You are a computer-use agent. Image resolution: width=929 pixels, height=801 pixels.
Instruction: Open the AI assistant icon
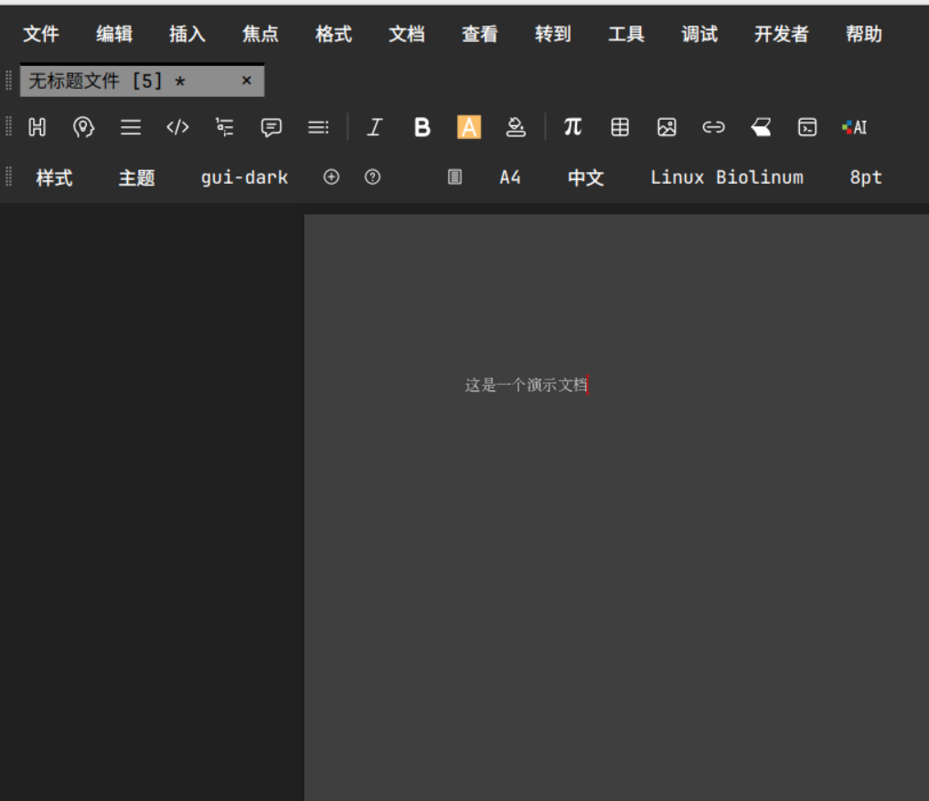[x=854, y=127]
